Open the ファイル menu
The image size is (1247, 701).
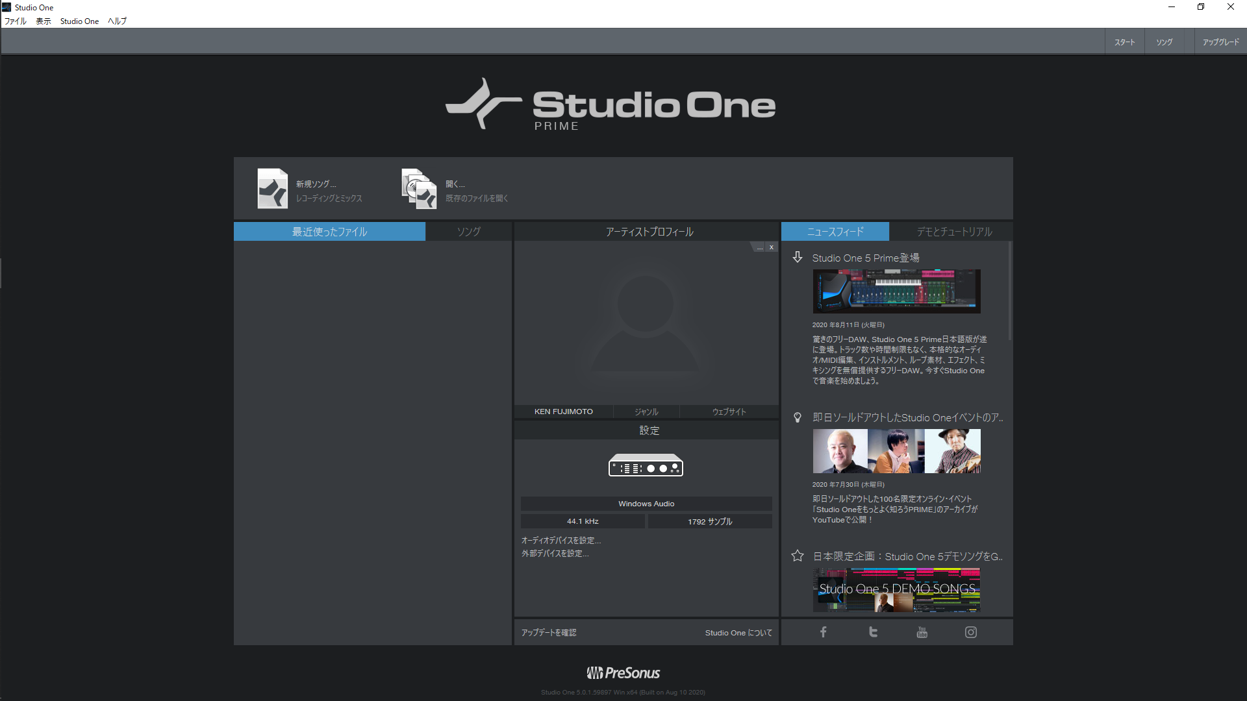[16, 21]
